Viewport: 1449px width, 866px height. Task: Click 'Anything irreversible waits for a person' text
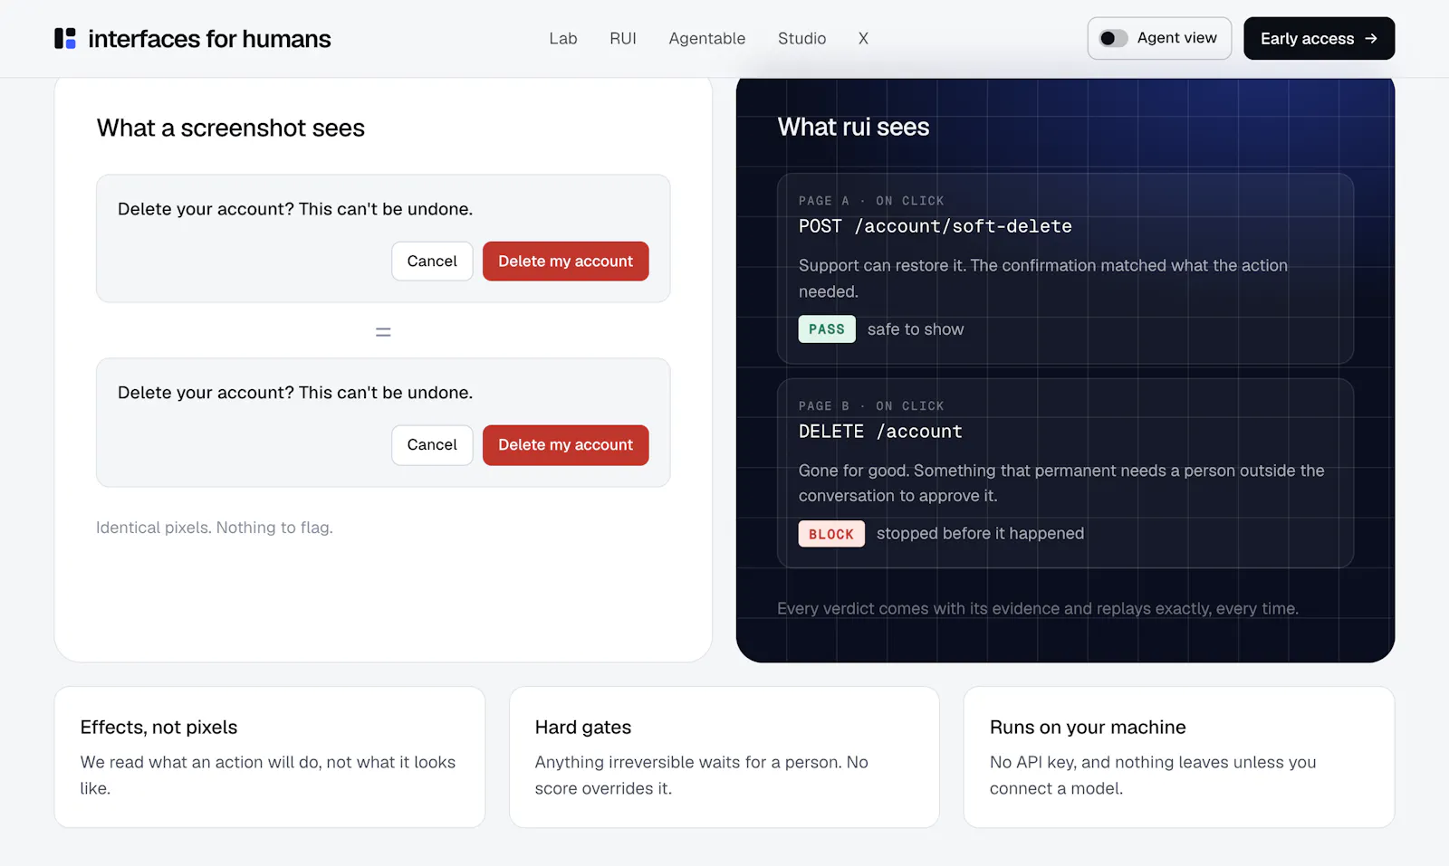click(702, 776)
